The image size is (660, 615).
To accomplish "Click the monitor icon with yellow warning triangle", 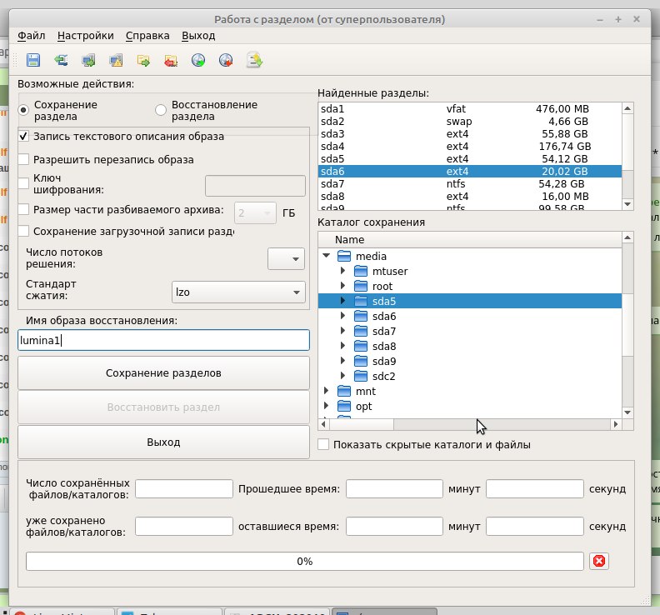I will pos(116,60).
